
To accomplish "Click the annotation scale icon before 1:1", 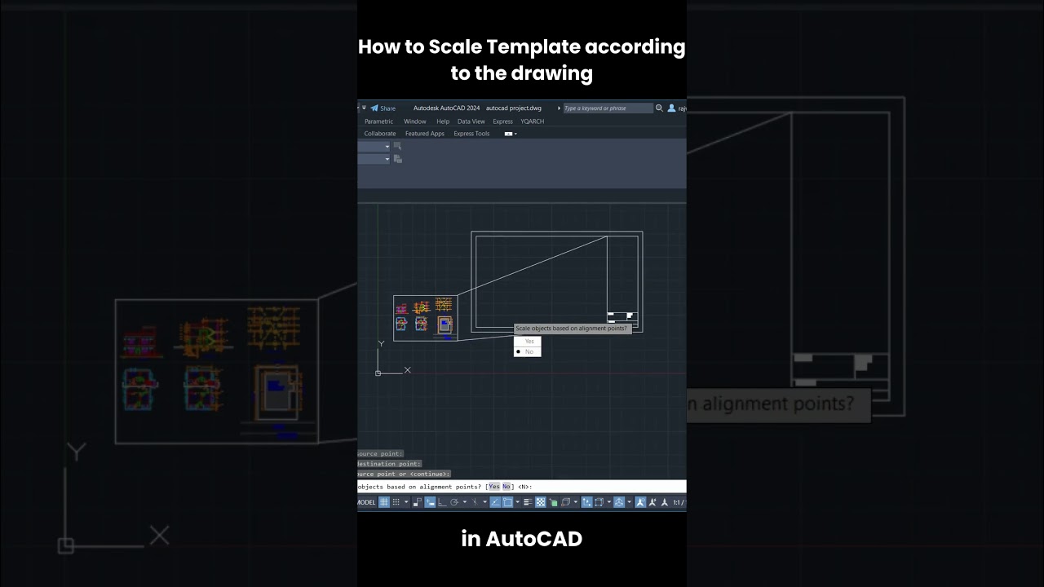I will pos(664,502).
